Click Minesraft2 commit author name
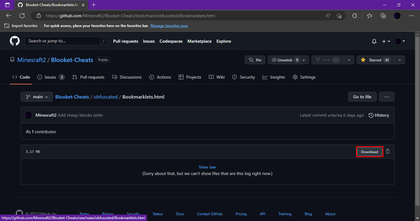 pos(46,115)
